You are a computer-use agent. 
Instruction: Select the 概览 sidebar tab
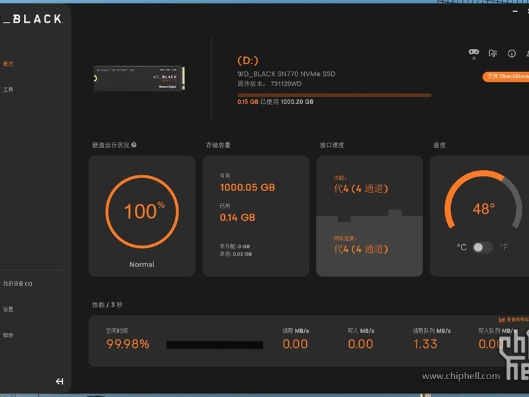coord(8,64)
